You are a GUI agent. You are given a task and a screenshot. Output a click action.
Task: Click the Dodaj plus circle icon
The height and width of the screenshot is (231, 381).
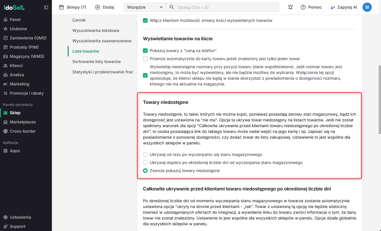[x=98, y=7]
